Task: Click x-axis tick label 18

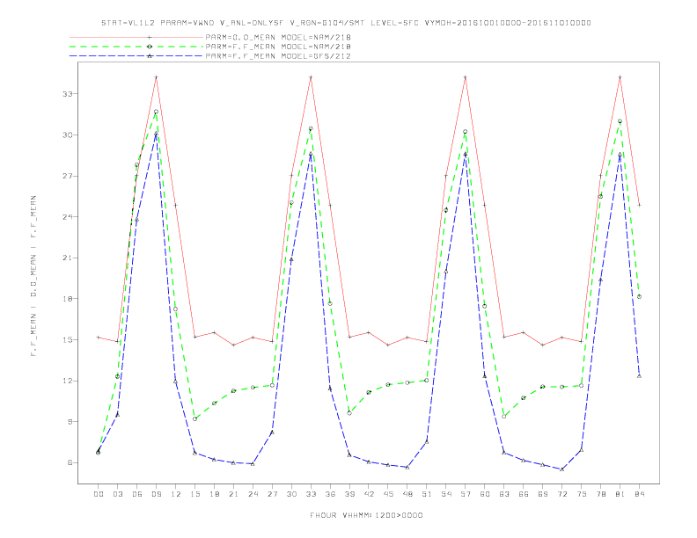Action: (x=214, y=494)
